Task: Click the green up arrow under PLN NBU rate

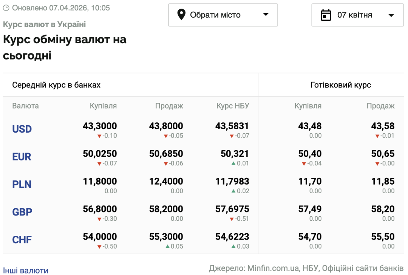Action: point(233,191)
